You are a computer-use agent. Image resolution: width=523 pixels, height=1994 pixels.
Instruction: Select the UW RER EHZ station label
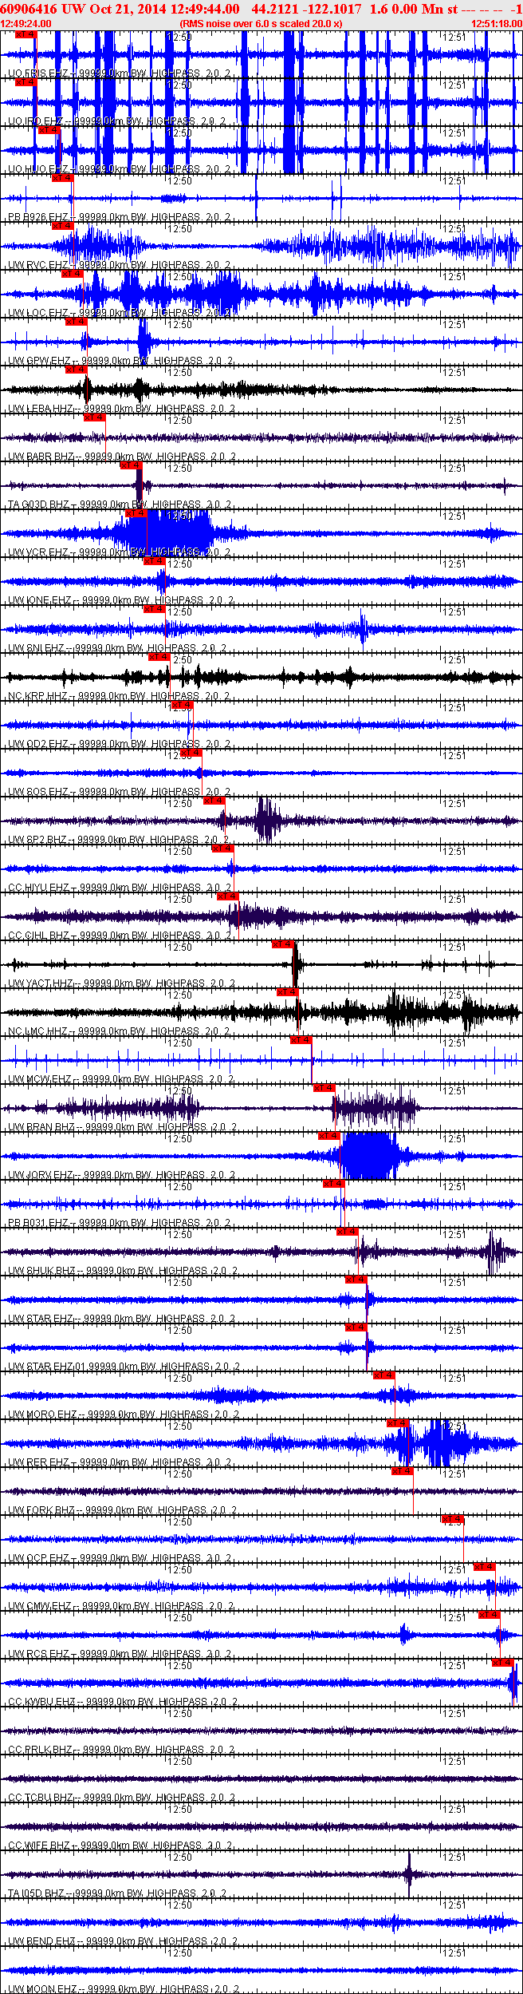click(120, 1462)
